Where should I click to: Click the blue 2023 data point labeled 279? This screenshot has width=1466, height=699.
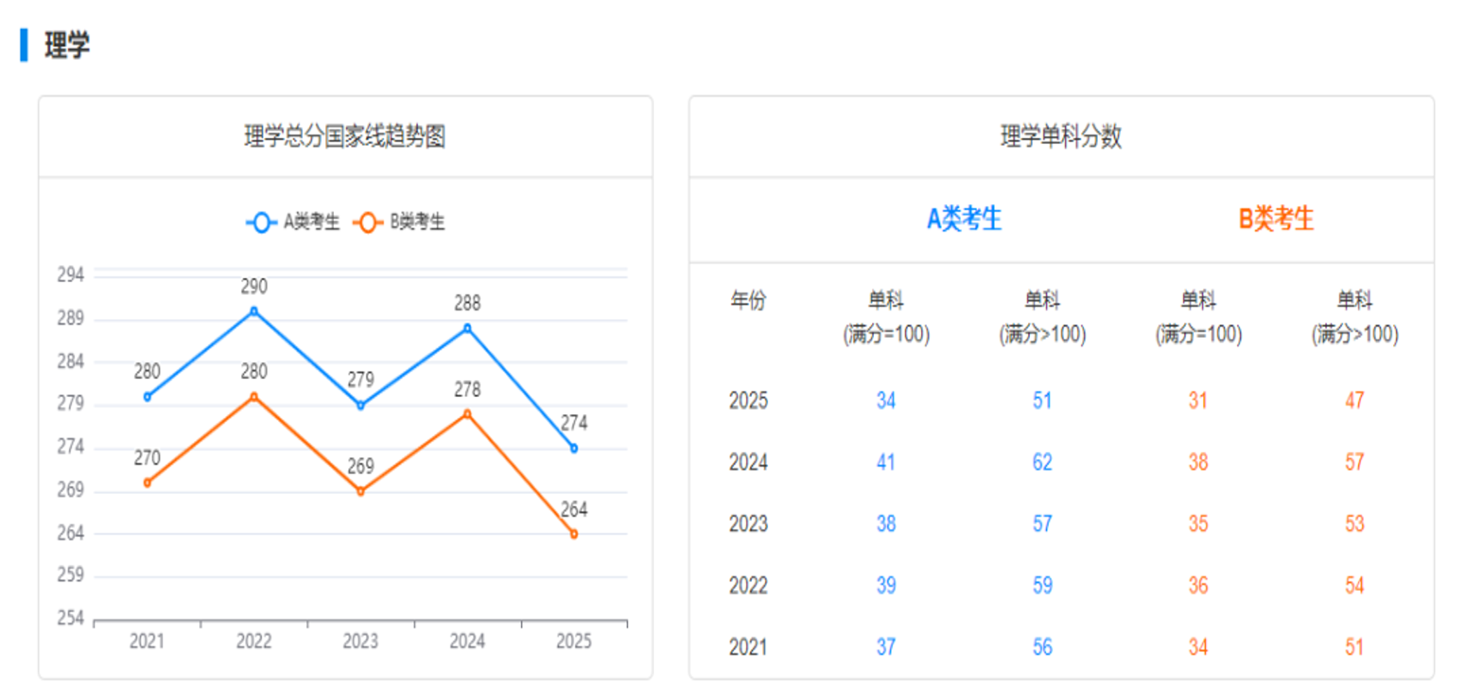360,406
